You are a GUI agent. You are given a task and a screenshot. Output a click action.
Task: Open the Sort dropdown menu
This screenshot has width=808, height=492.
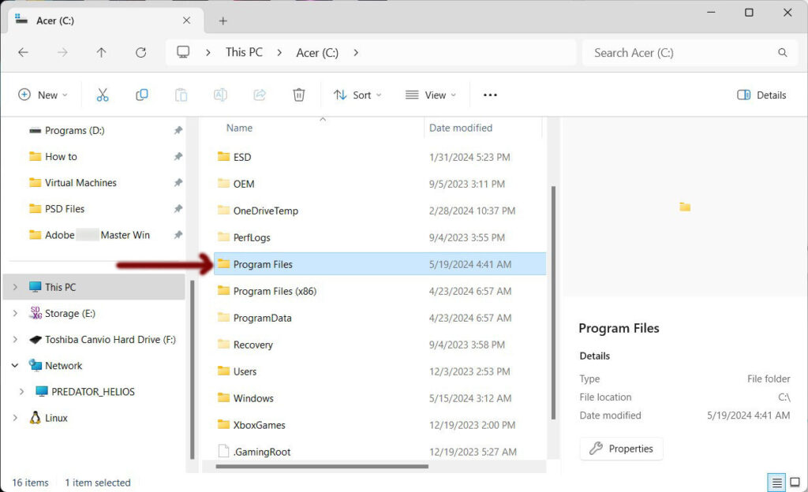(357, 95)
